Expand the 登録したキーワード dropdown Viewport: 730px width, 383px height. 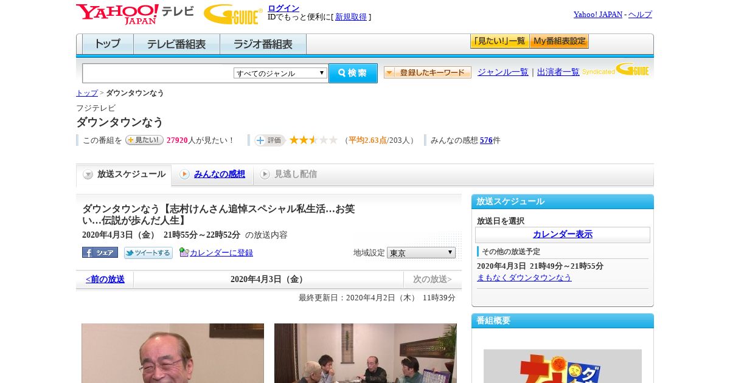tap(428, 72)
